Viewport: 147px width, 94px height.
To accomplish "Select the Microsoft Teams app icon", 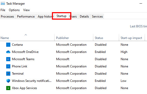I will tap(8, 59).
